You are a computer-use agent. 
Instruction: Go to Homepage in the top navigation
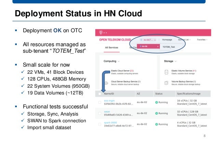pos(167,40)
